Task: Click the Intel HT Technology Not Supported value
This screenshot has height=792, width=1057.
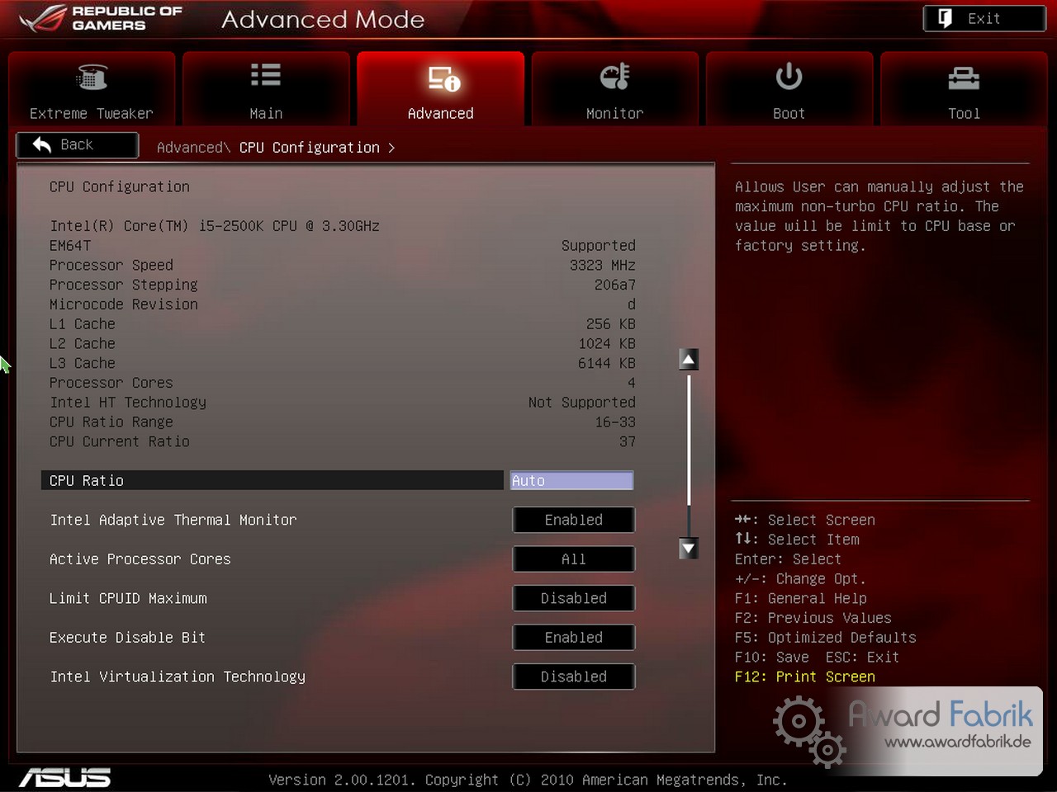Action: [581, 402]
